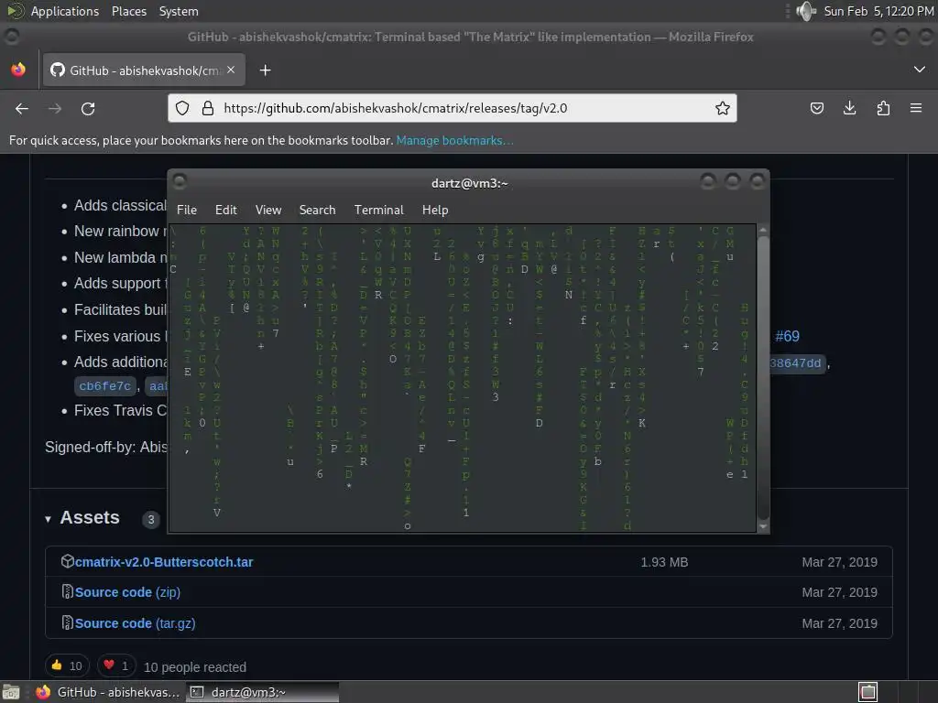Click the terminal window menu button
The height and width of the screenshot is (703, 938).
click(180, 181)
